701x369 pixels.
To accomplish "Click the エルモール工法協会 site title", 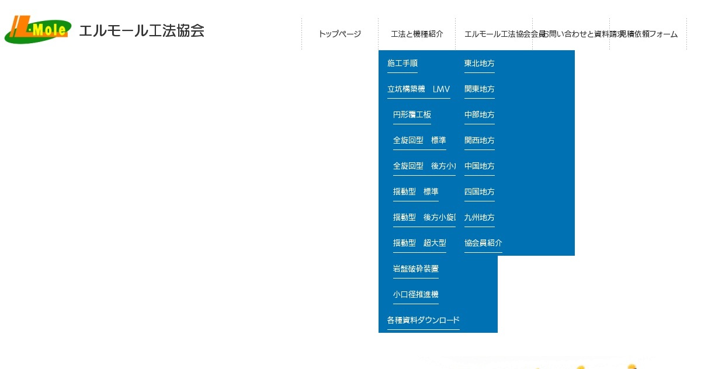I will (x=141, y=31).
